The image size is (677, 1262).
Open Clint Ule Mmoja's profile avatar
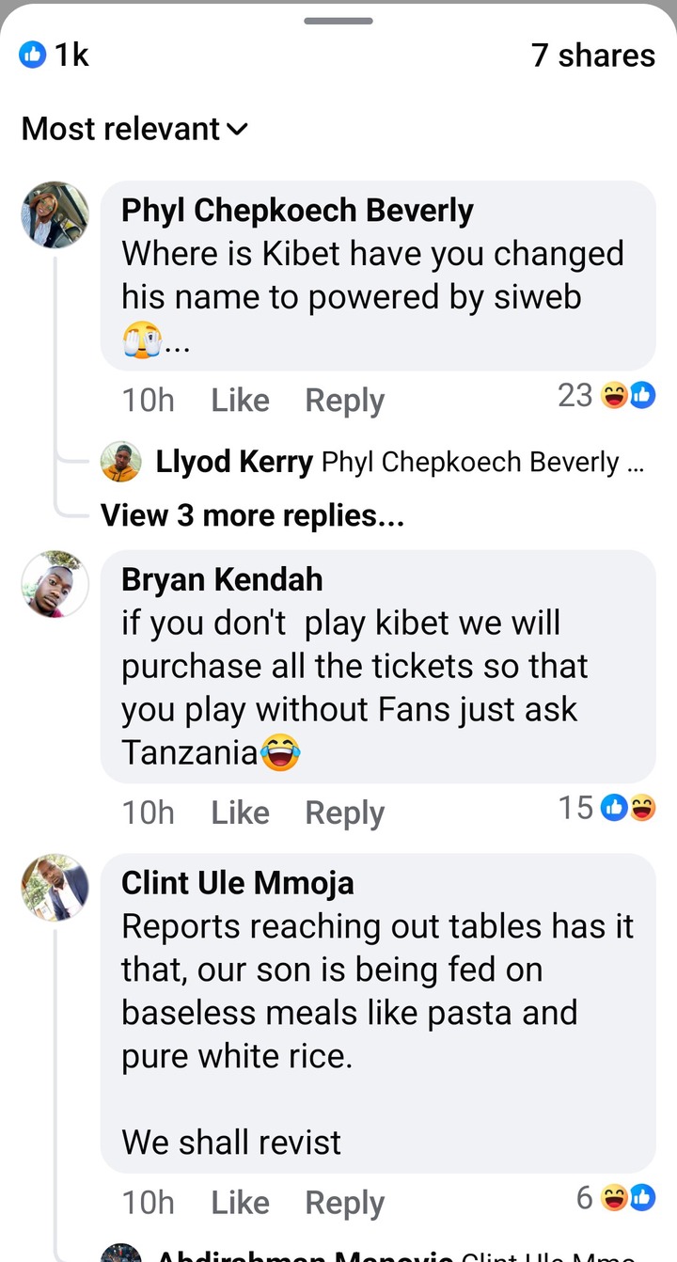pos(55,888)
